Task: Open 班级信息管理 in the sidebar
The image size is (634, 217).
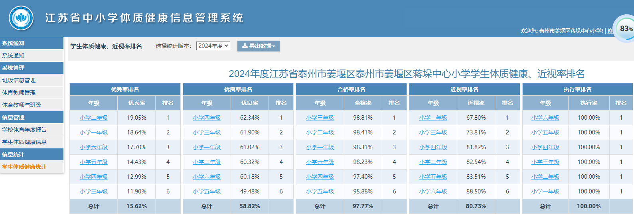Action: (x=32, y=80)
